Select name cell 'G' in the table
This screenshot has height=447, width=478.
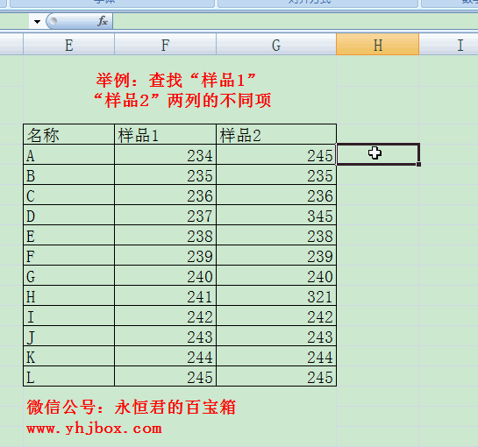(69, 275)
